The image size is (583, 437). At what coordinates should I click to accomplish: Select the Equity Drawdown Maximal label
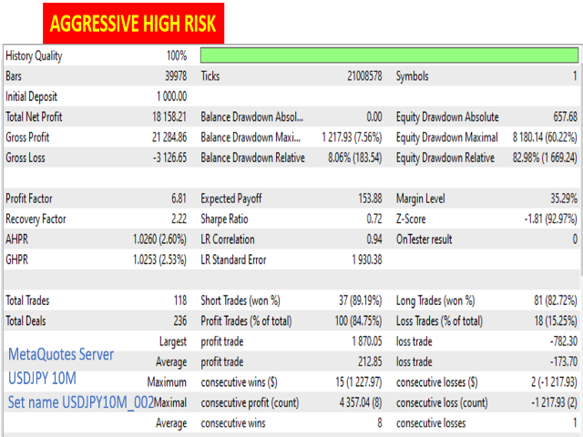tap(447, 137)
